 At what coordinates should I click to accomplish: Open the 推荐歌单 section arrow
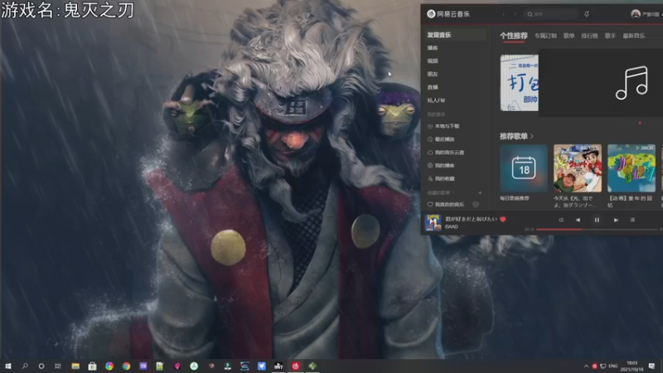531,136
